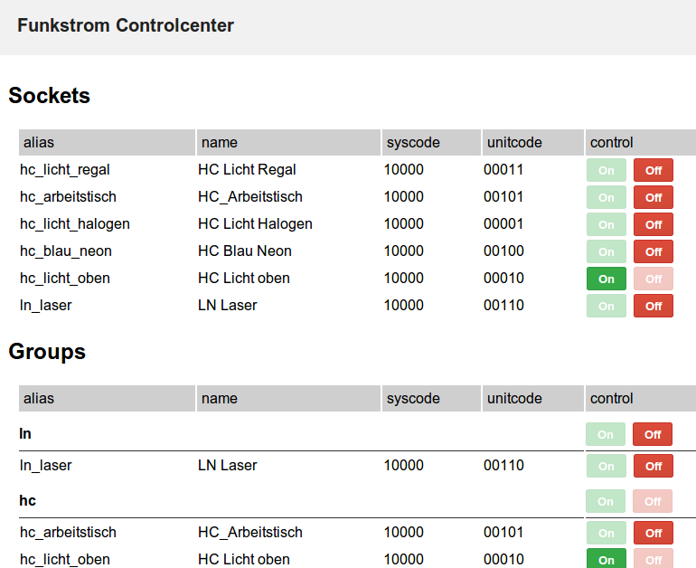Turn off the entire ln group
This screenshot has width=696, height=568.
click(653, 434)
